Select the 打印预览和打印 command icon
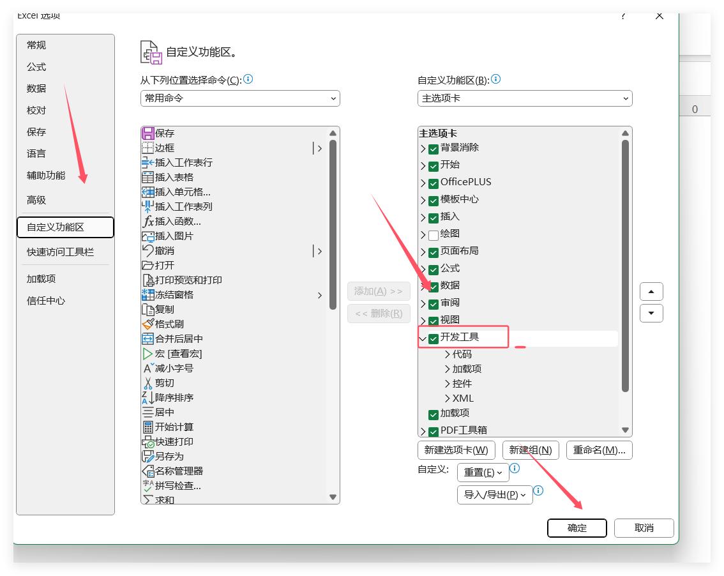The width and height of the screenshot is (724, 576). [x=147, y=280]
